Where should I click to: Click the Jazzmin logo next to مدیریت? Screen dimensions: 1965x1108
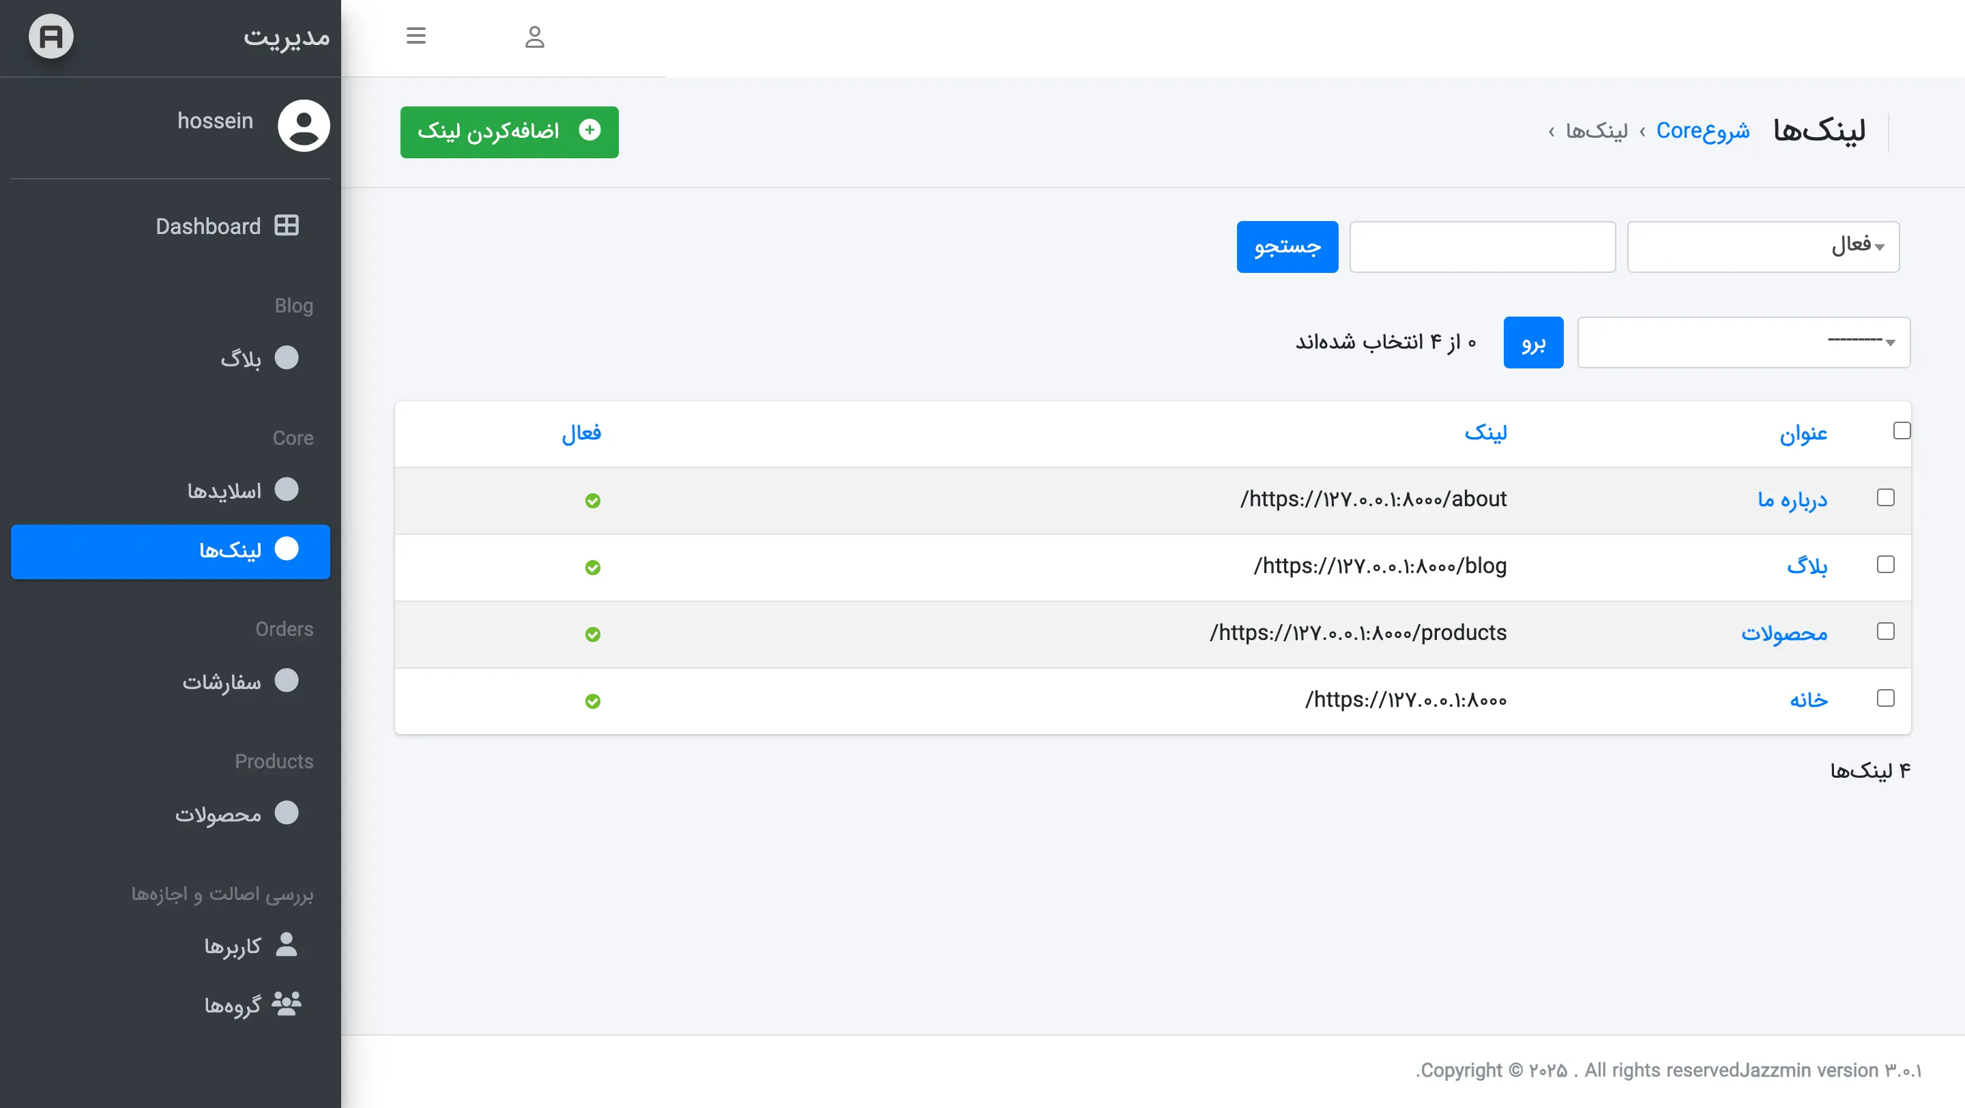[51, 36]
